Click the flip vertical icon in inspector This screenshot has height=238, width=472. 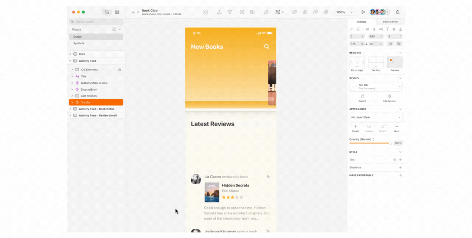[x=399, y=44]
